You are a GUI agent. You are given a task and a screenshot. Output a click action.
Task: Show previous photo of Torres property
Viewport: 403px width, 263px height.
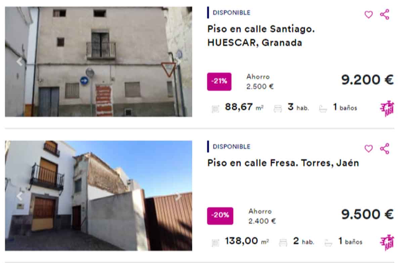coord(19,196)
